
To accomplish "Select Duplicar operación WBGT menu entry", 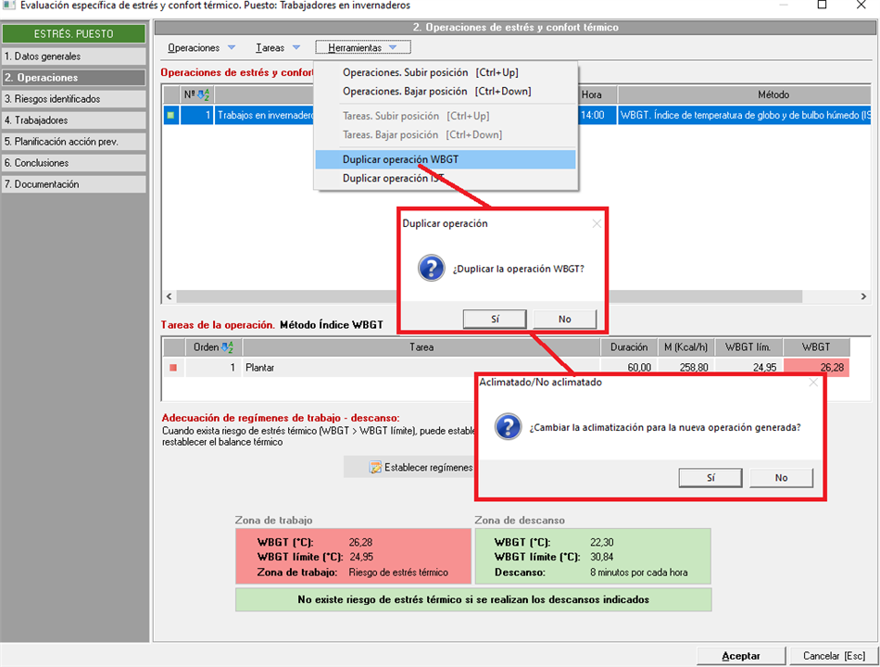I will tap(400, 159).
